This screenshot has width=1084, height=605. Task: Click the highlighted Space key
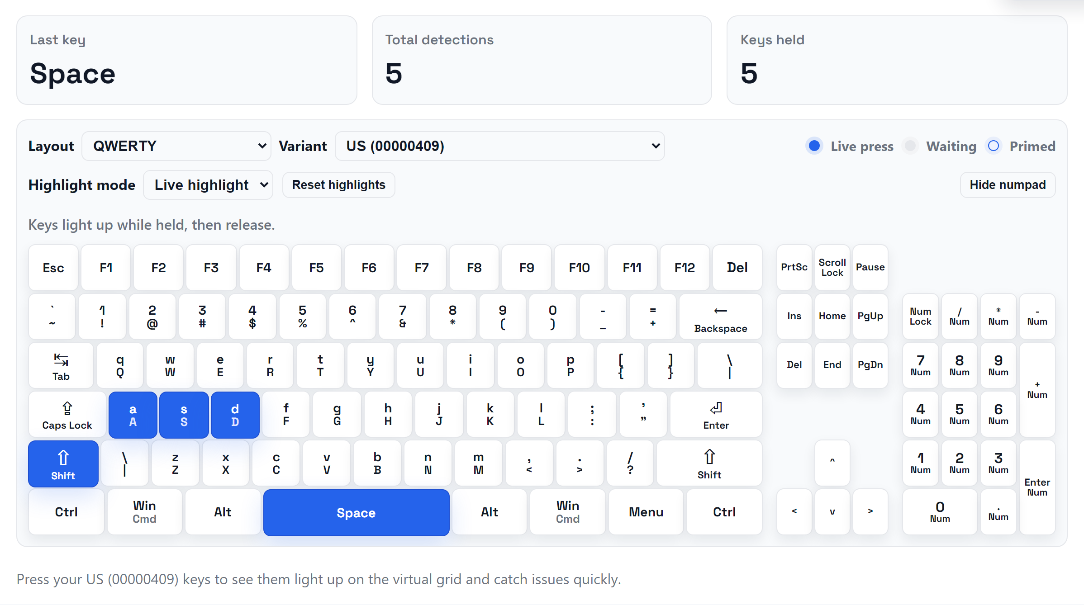356,512
